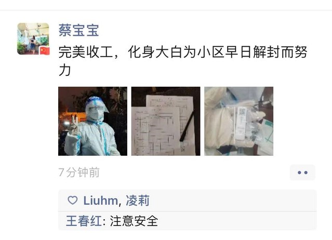Image resolution: width=332 pixels, height=240 pixels.
Task: Tap the heart icon in likes row
Action: coord(73,200)
